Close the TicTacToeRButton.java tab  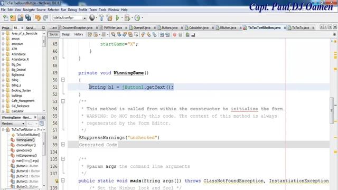(285, 28)
